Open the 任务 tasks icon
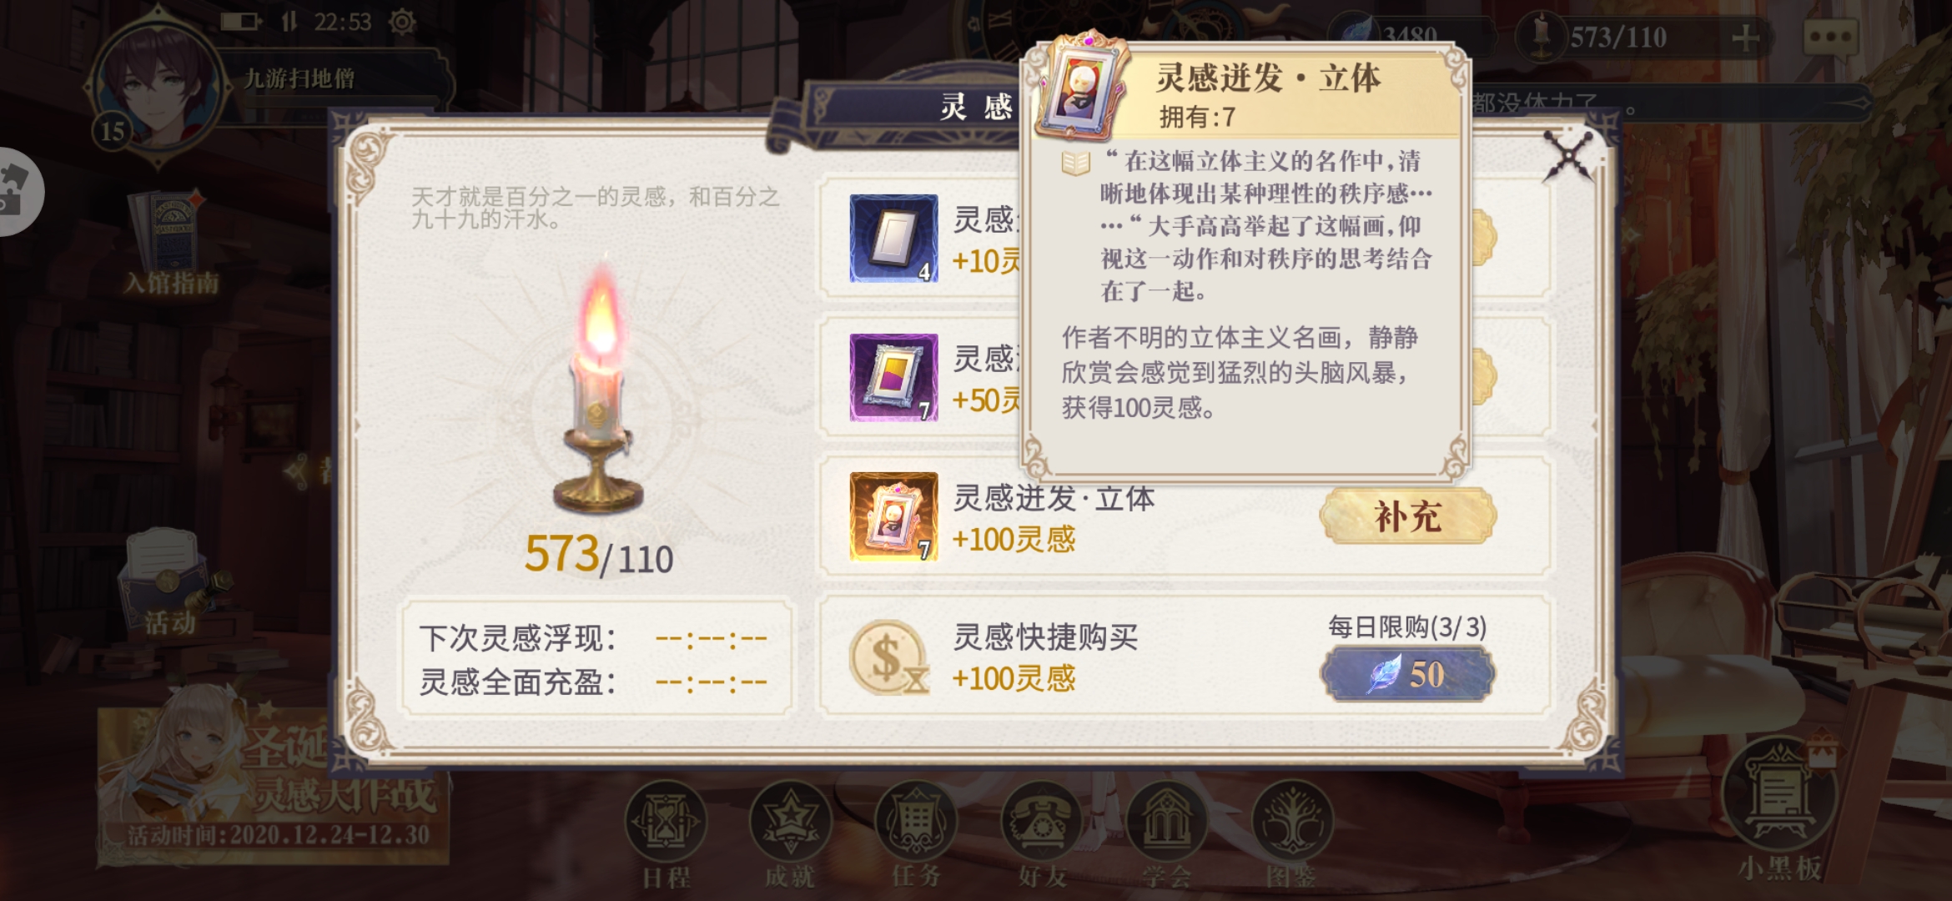The height and width of the screenshot is (901, 1952). click(x=916, y=823)
